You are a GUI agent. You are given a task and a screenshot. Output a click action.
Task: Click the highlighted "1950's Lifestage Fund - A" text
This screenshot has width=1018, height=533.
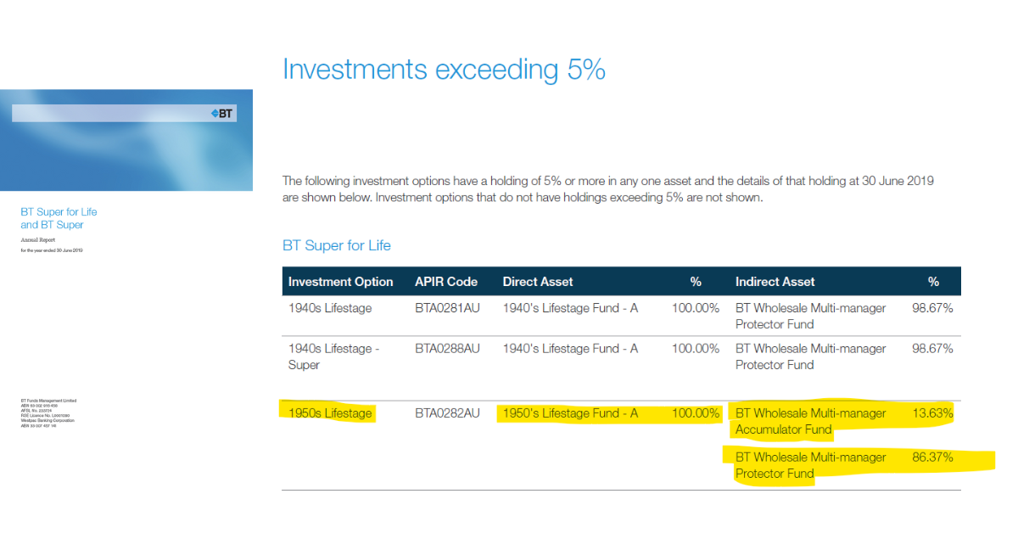569,413
